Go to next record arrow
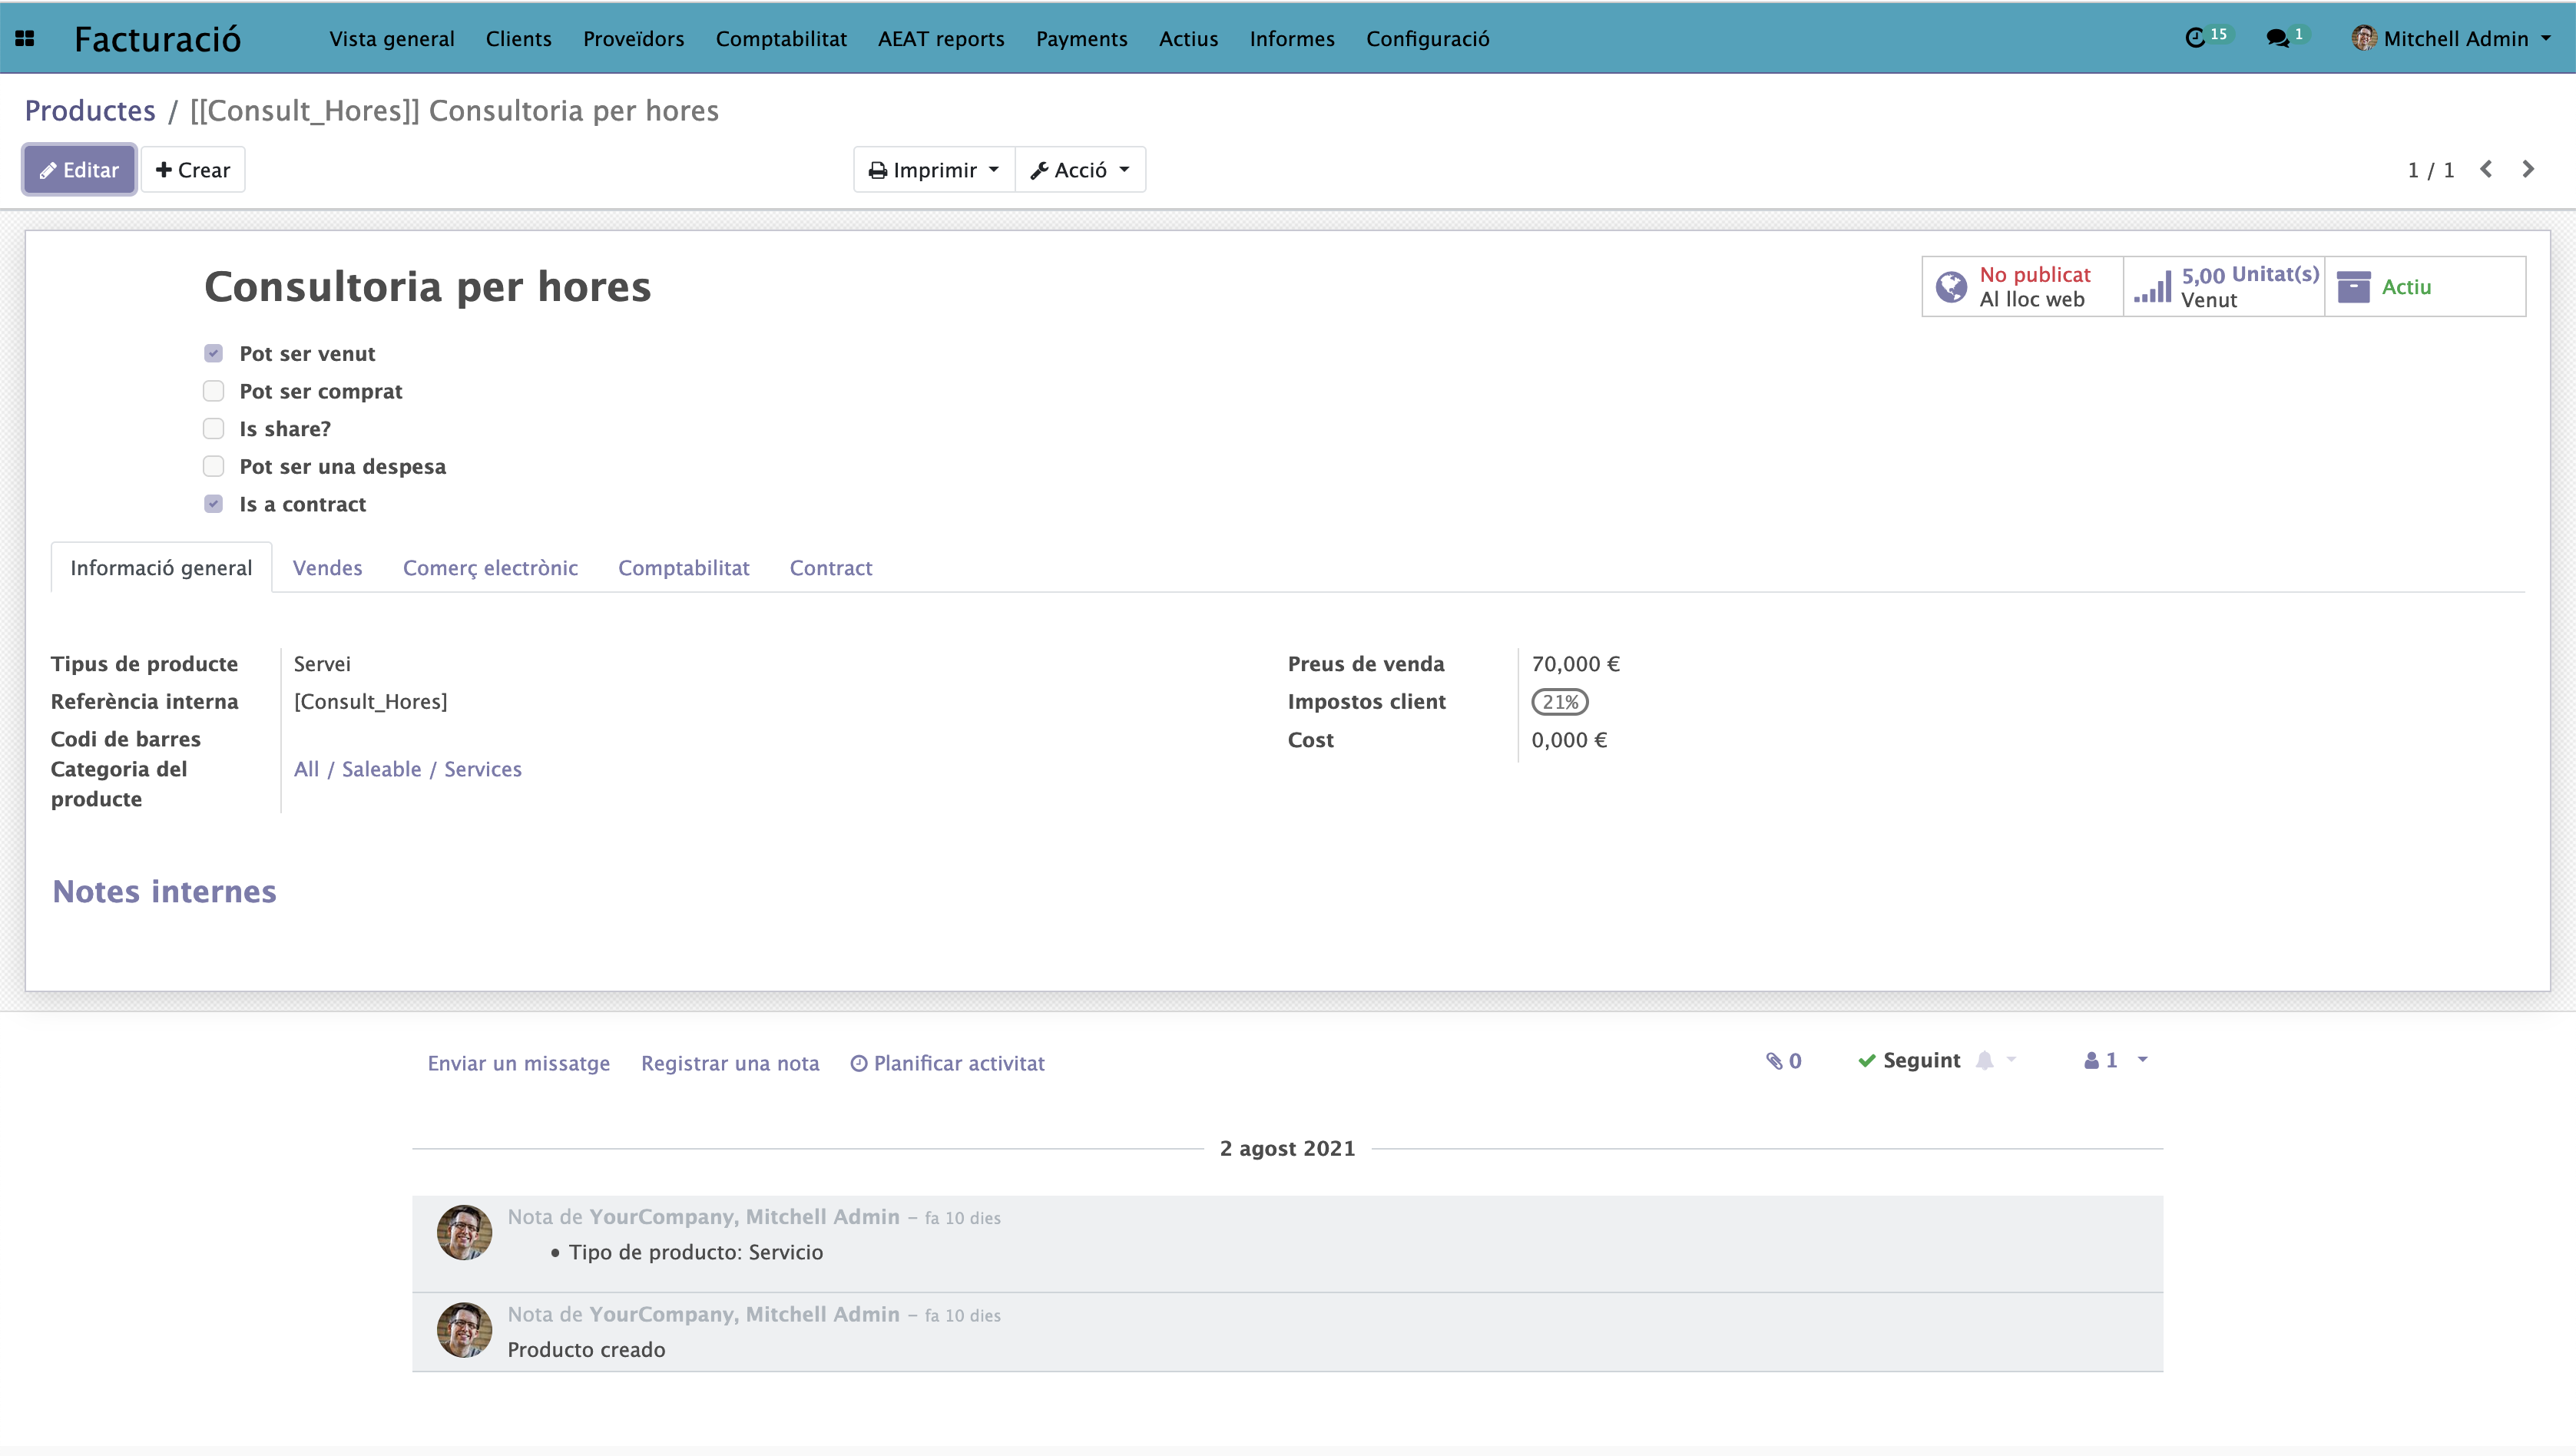The width and height of the screenshot is (2576, 1456). click(2528, 169)
